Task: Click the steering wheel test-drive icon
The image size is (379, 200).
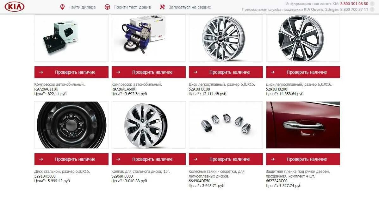Action: click(107, 7)
